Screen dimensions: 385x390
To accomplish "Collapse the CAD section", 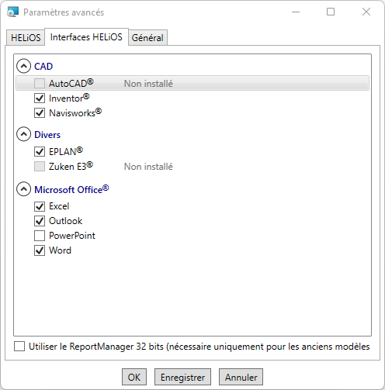I will click(x=23, y=66).
